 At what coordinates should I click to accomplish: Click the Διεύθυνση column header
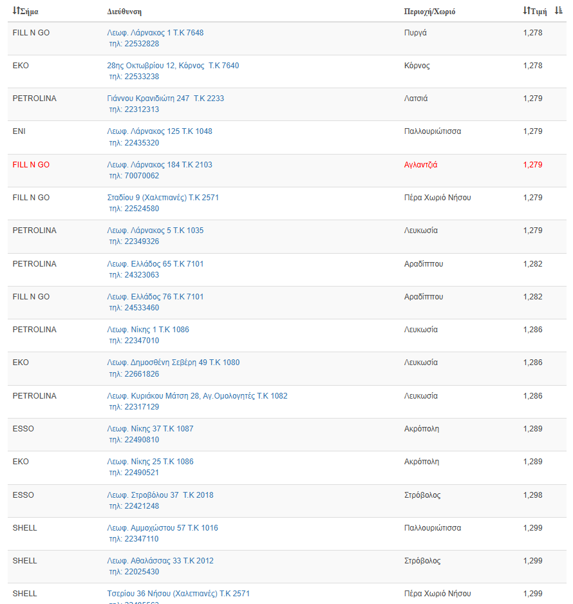pyautogui.click(x=124, y=12)
